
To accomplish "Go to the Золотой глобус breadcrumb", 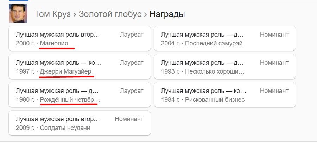I will tap(110, 14).
